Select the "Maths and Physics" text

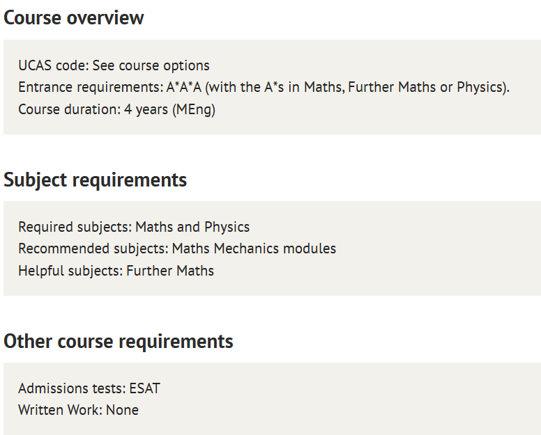[192, 228]
